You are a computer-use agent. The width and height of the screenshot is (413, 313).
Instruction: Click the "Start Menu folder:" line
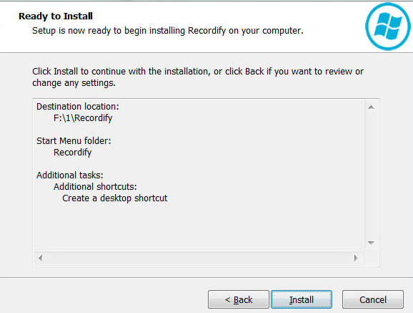click(x=74, y=141)
